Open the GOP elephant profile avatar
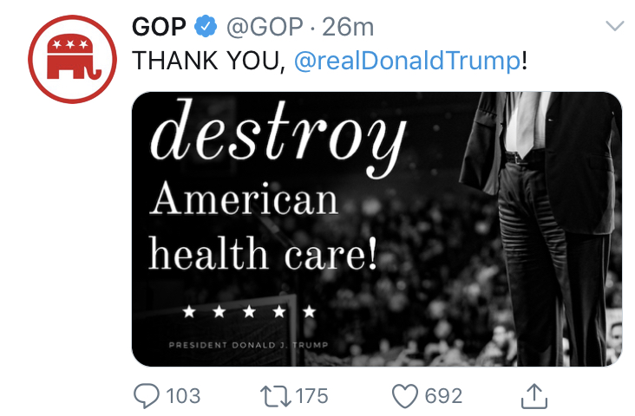The width and height of the screenshot is (635, 416). pos(72,60)
